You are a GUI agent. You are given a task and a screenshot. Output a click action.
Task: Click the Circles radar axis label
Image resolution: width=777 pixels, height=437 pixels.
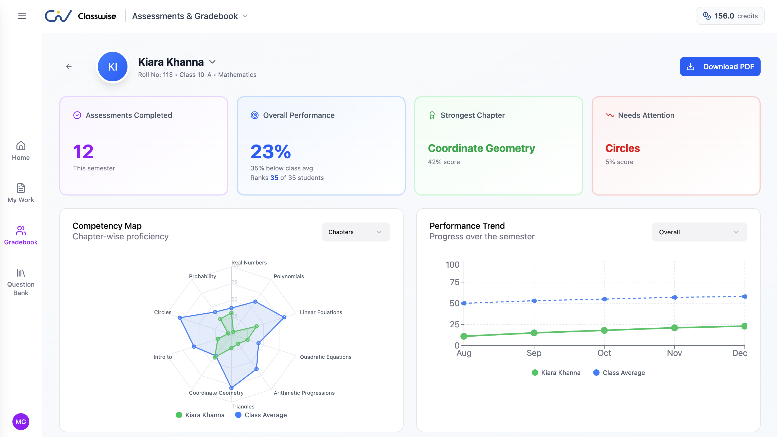(163, 313)
